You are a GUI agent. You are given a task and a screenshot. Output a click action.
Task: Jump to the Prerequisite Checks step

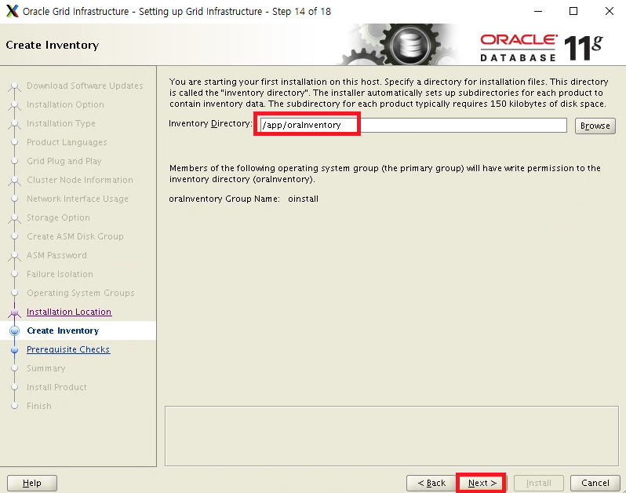click(x=68, y=349)
